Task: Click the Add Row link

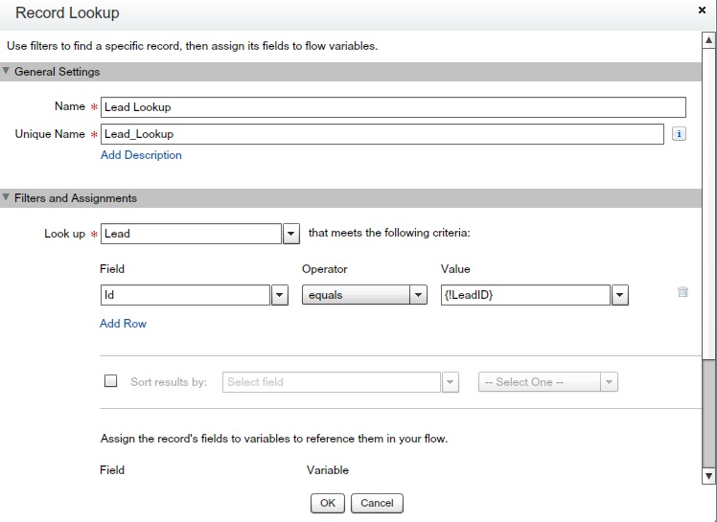Action: coord(123,324)
